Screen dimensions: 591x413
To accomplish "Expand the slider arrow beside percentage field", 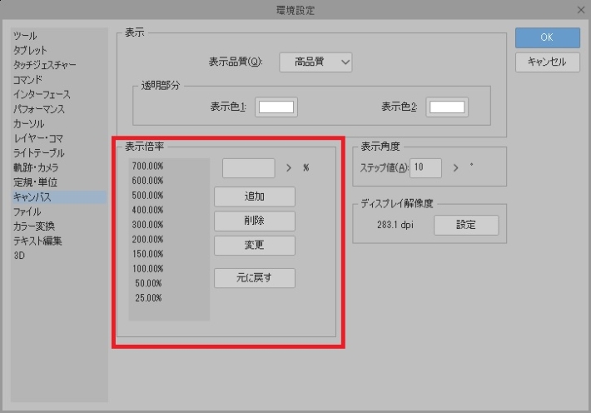I will pos(289,168).
